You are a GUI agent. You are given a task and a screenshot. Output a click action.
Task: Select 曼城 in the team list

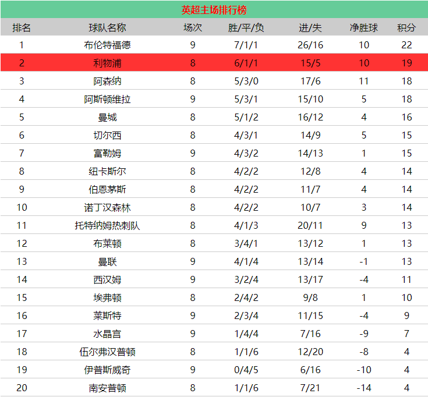coord(107,117)
